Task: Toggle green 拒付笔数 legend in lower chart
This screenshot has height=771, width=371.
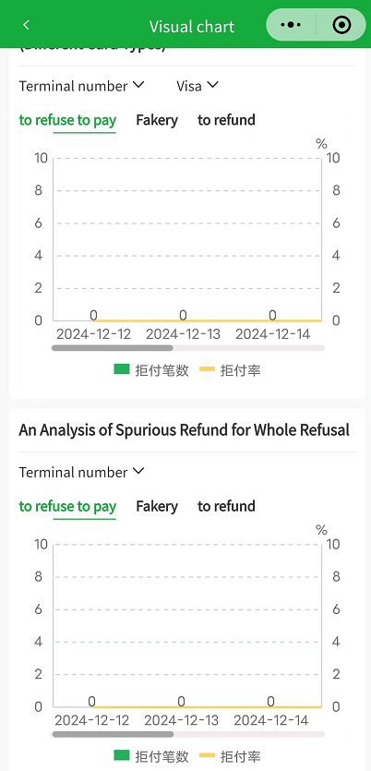Action: 151,756
